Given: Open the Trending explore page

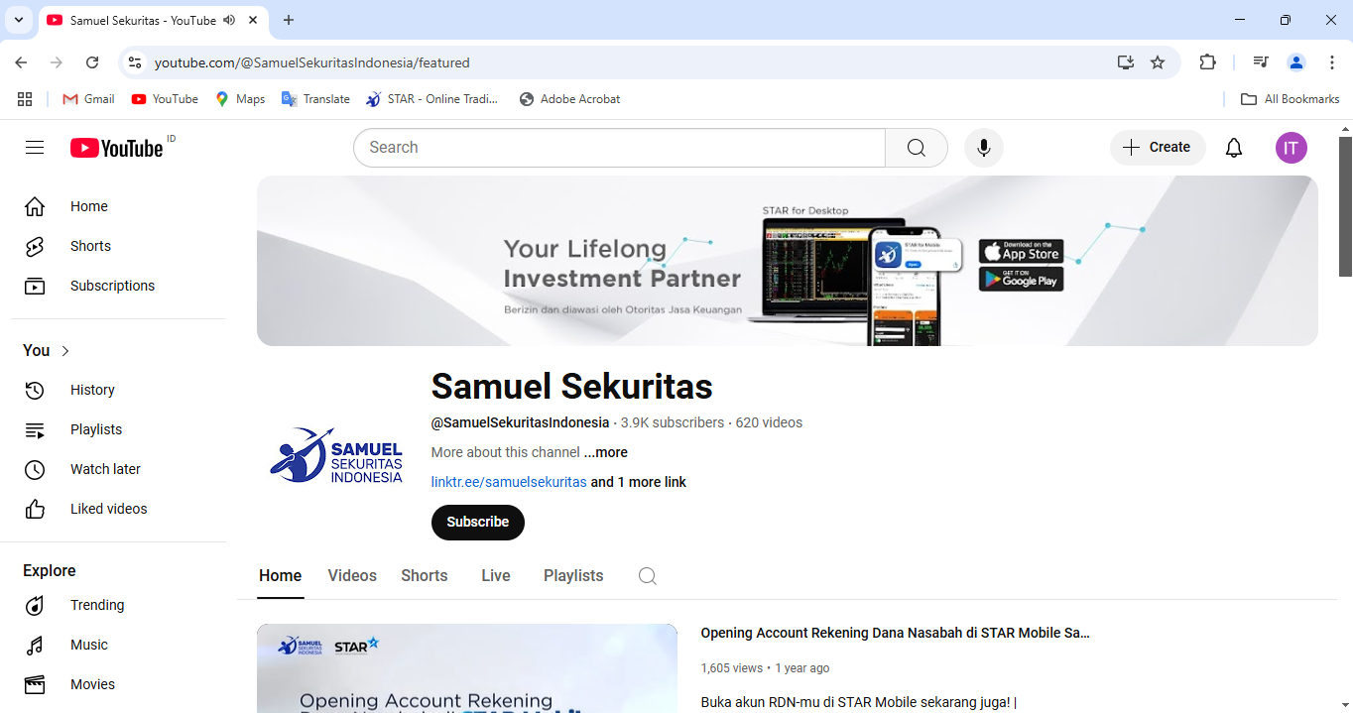Looking at the screenshot, I should click(96, 605).
